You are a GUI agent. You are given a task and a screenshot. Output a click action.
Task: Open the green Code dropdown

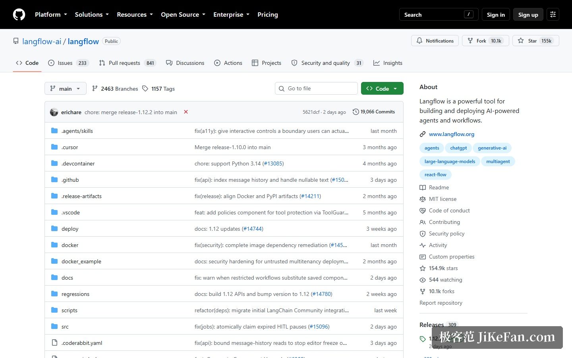[x=382, y=88]
